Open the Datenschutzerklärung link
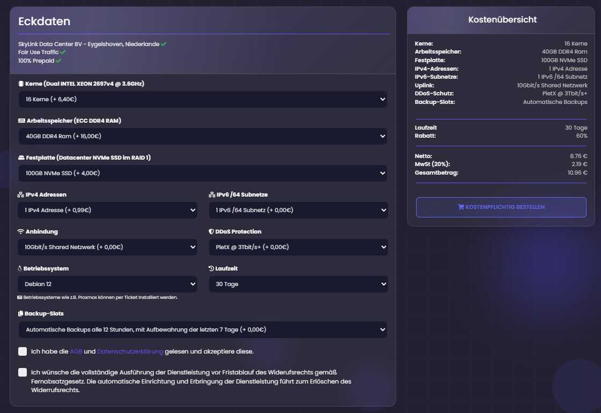The height and width of the screenshot is (413, 601). pyautogui.click(x=130, y=352)
